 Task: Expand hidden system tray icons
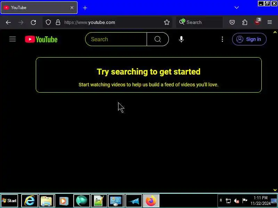click(221, 200)
